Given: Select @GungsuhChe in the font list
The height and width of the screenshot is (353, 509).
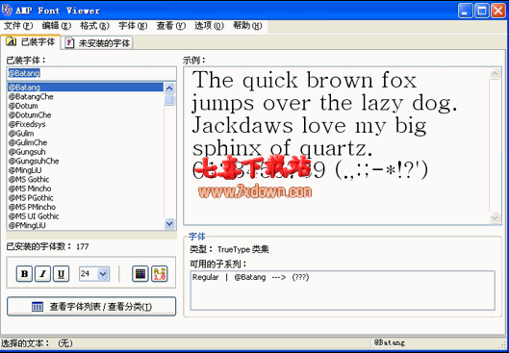Looking at the screenshot, I should tap(86, 161).
